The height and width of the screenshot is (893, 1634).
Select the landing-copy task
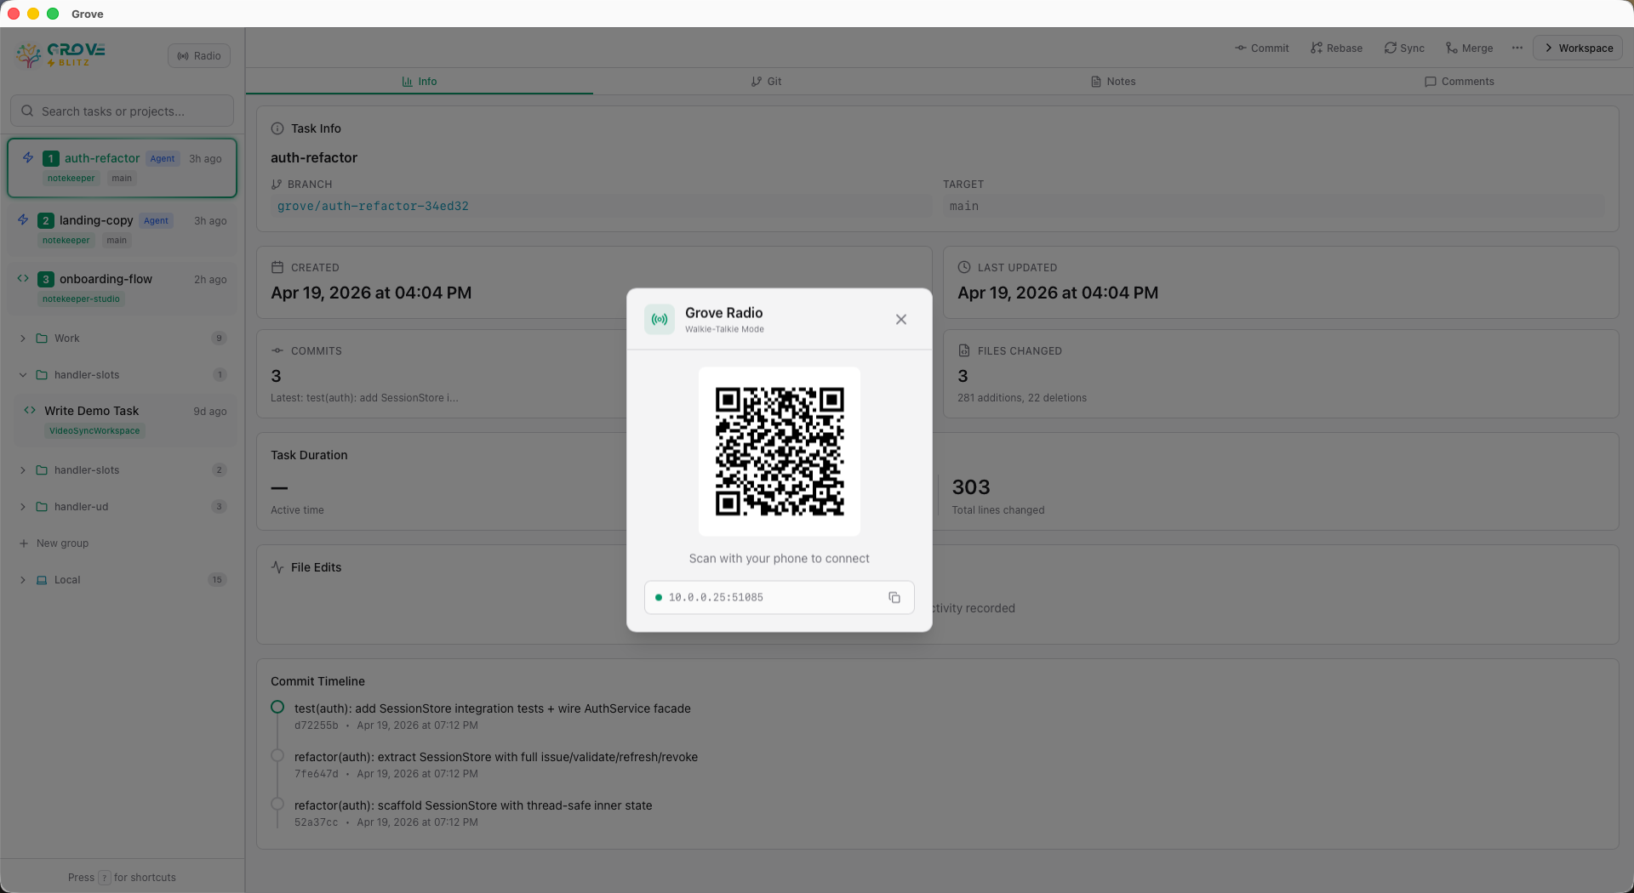(122, 230)
